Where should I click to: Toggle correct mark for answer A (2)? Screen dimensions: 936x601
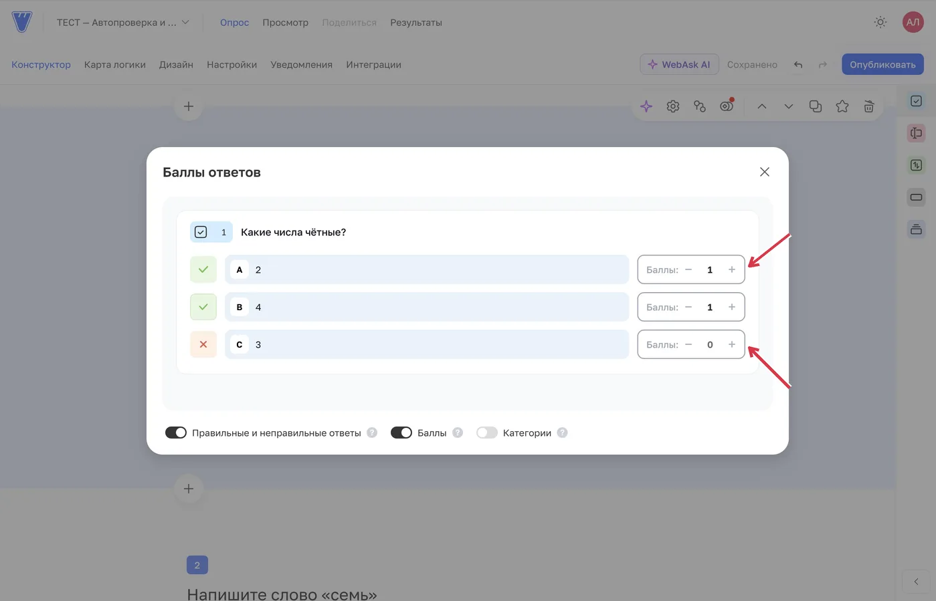tap(203, 269)
